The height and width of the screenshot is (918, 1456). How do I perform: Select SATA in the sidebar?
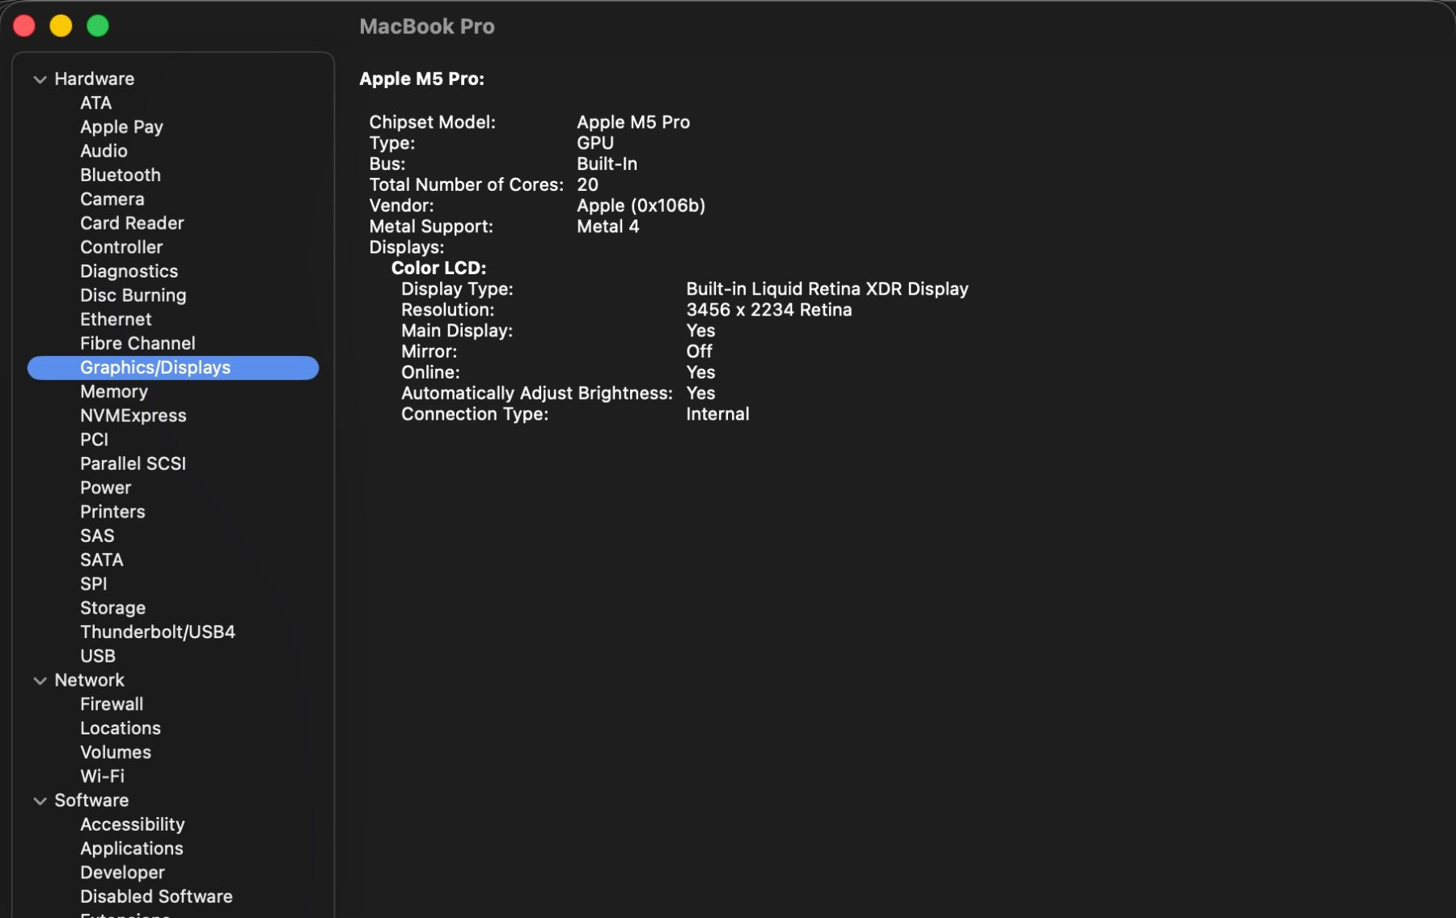click(x=101, y=560)
